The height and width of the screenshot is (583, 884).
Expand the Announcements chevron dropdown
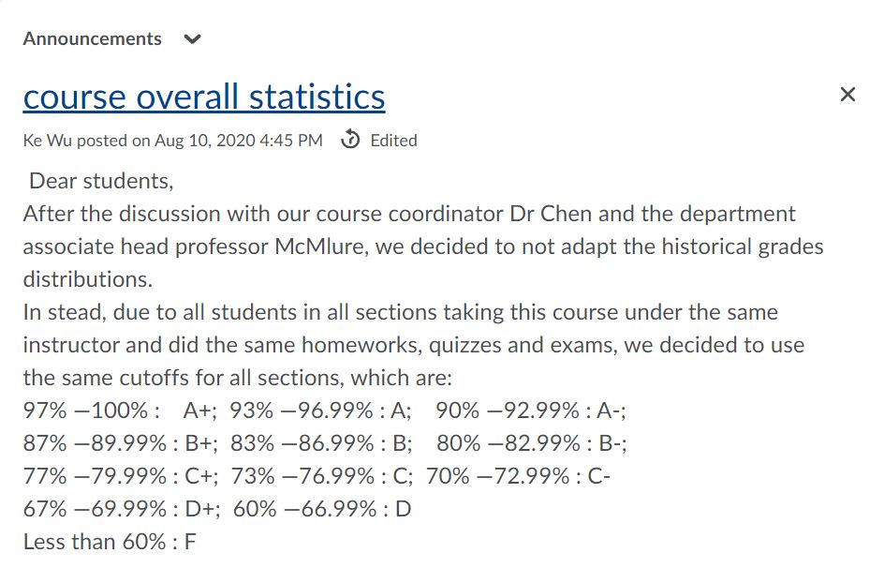click(192, 39)
